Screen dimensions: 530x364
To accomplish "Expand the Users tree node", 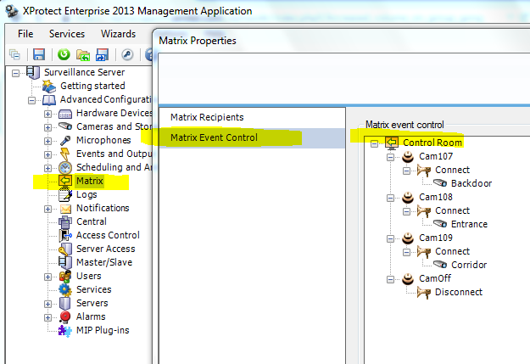I will (x=48, y=277).
